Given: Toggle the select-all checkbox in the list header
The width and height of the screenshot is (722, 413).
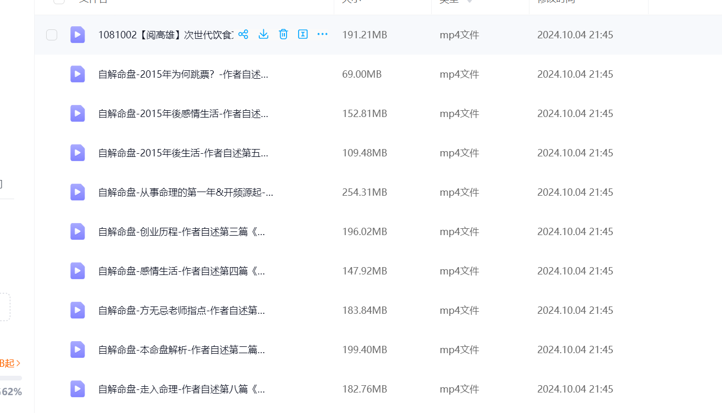Looking at the screenshot, I should [59, 1].
